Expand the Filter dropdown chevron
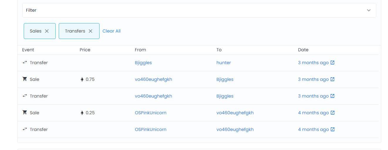This screenshot has height=150, width=388. (x=369, y=10)
